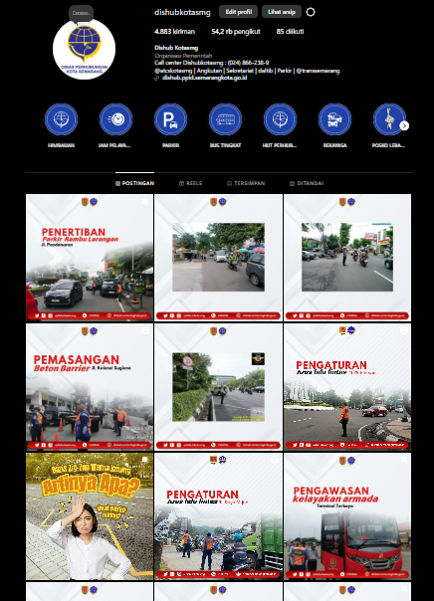Open the PENGAWASAN kelayakan armada post
Viewport: 434px width, 601px height.
click(347, 516)
